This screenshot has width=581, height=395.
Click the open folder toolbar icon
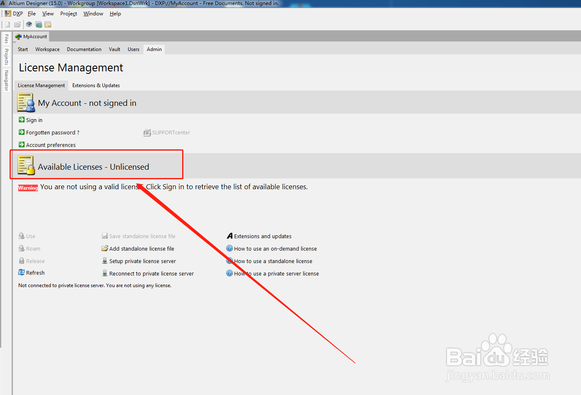coord(17,24)
